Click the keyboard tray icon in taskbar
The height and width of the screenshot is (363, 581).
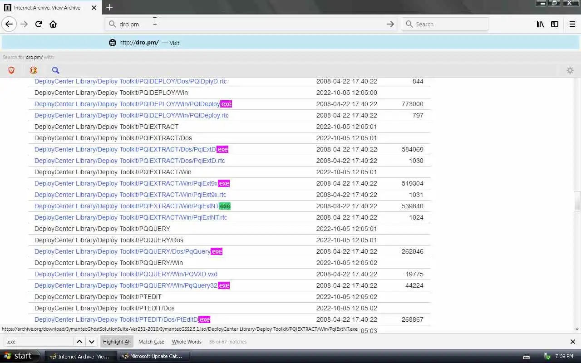(527, 357)
